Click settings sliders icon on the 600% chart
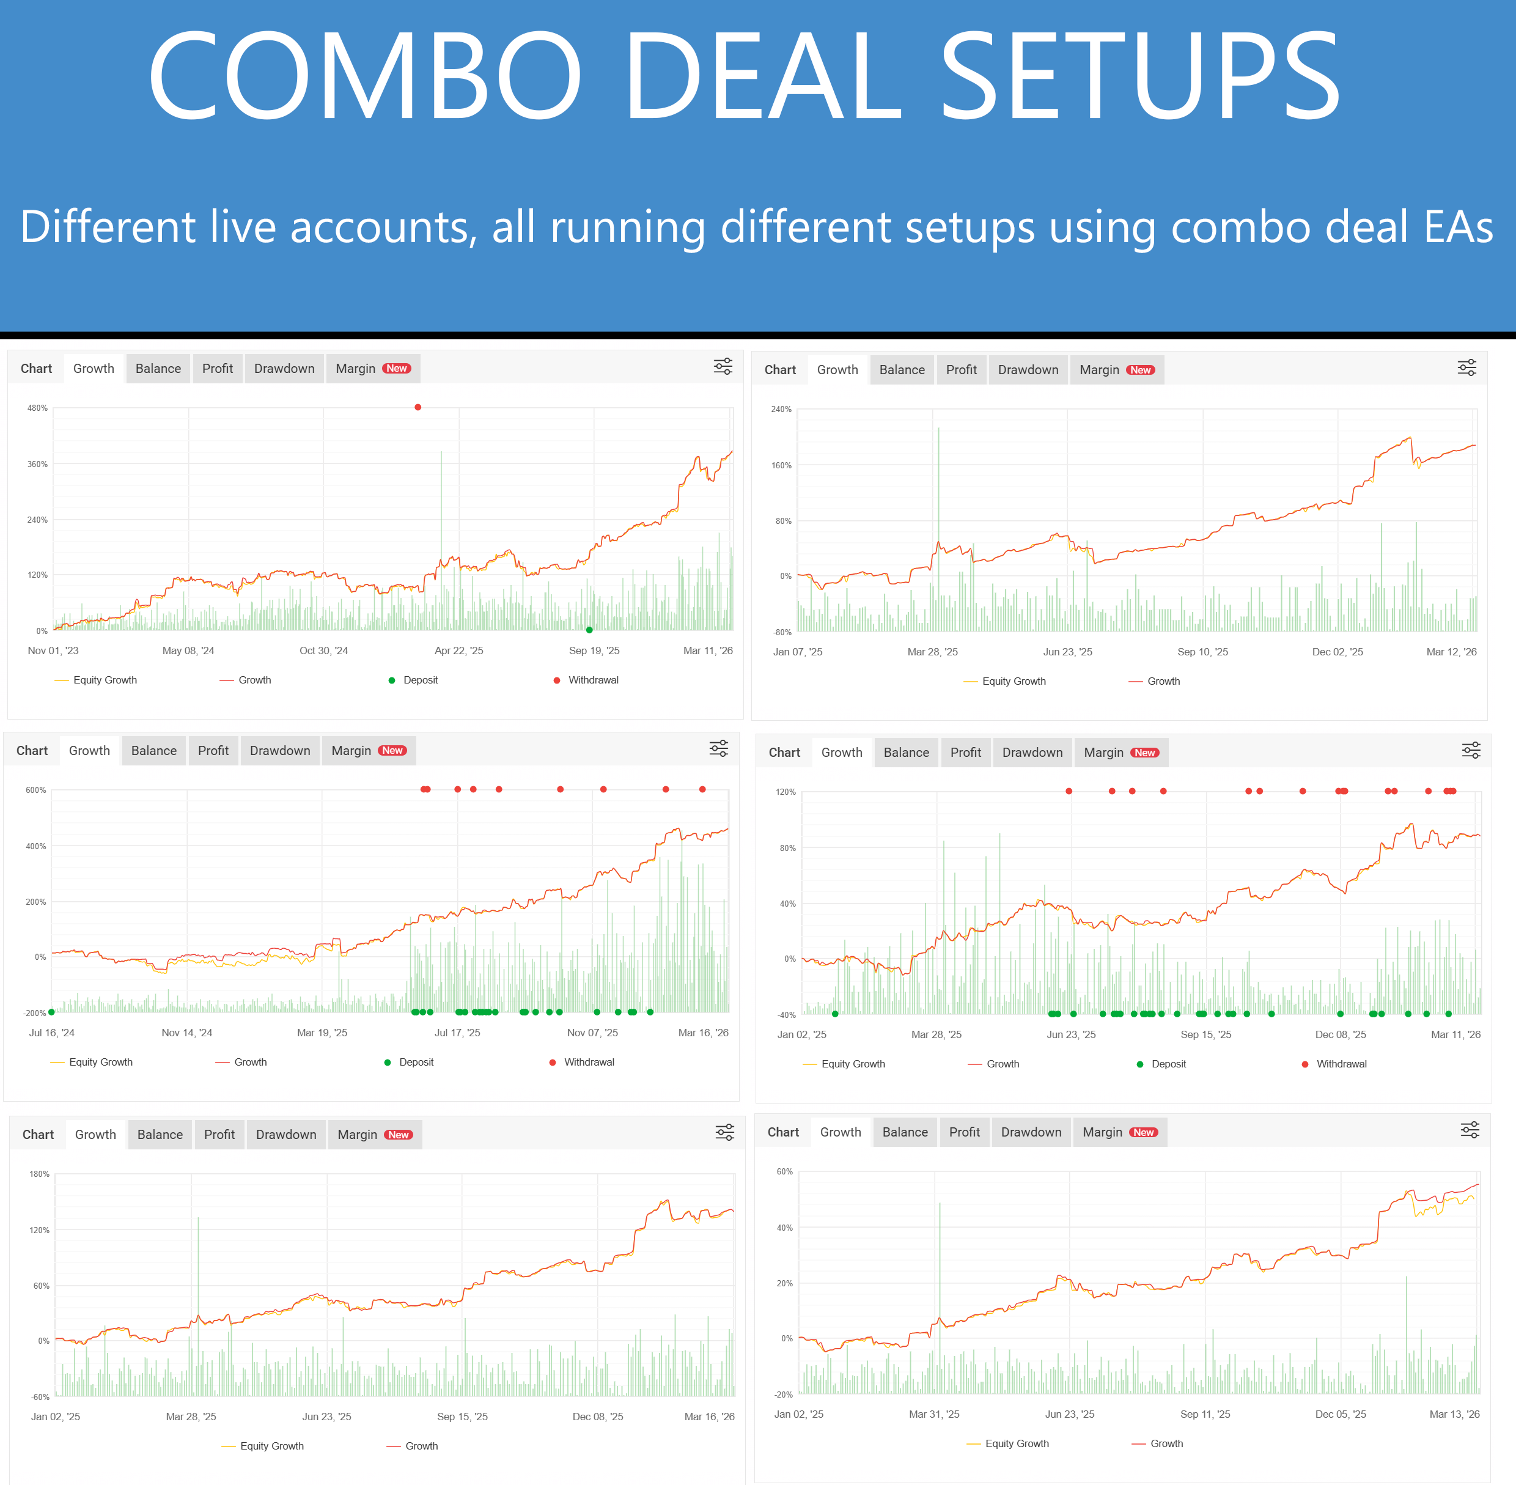This screenshot has width=1516, height=1485. point(718,749)
